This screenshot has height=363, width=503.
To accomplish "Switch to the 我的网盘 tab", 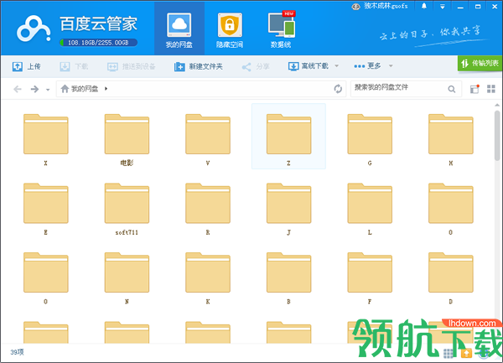I will (x=179, y=29).
